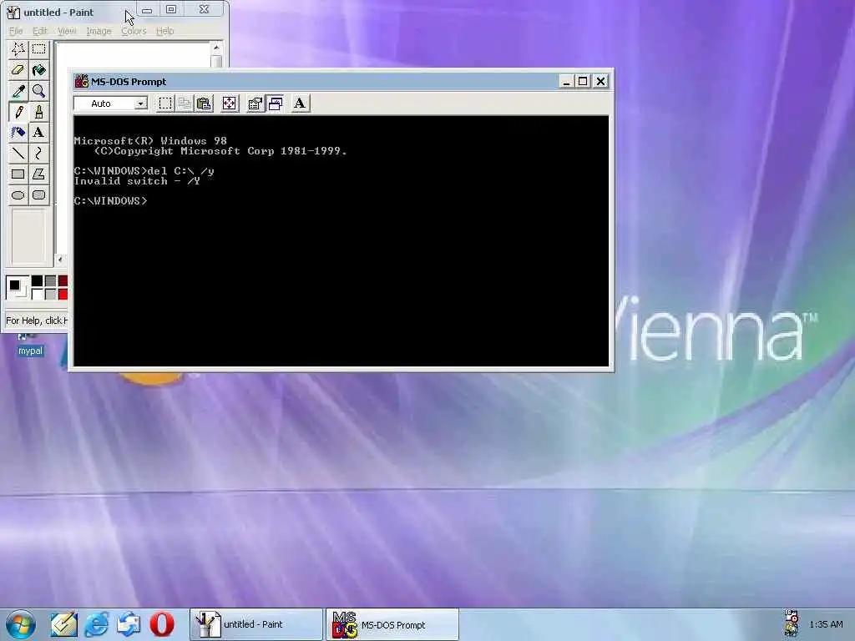Open Properties from MS-DOS Prompt toolbar
This screenshot has width=855, height=641.
coord(255,103)
